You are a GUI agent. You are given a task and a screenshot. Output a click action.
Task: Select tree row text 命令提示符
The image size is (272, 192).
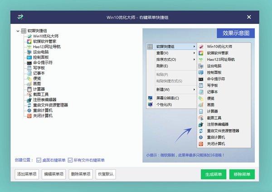coord(43,63)
